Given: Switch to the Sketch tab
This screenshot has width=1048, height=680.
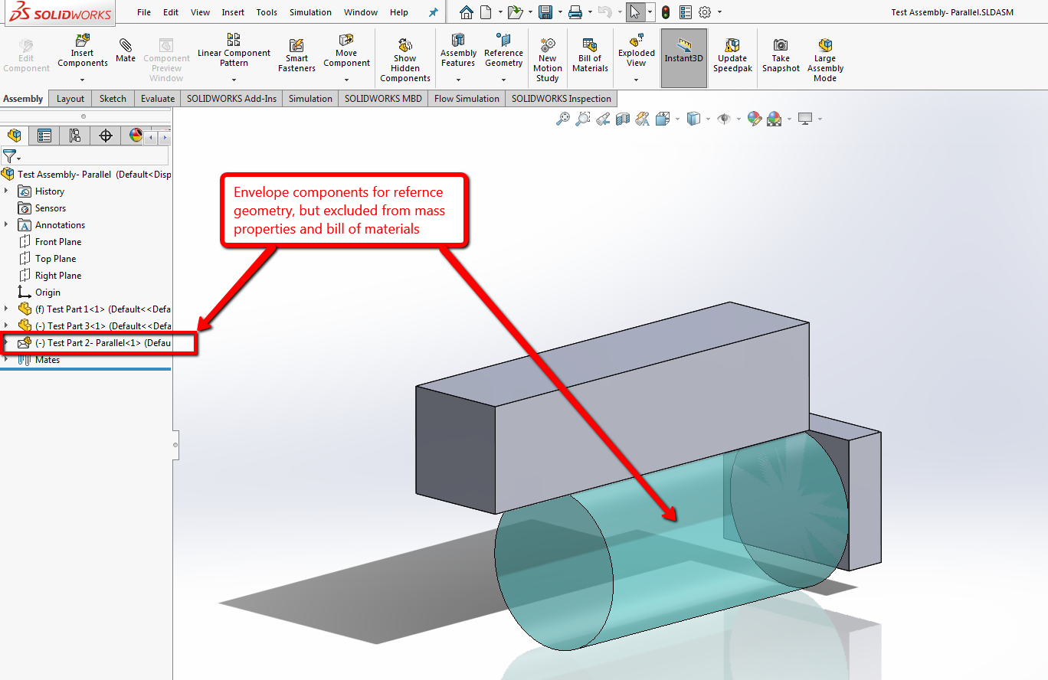Looking at the screenshot, I should 113,99.
